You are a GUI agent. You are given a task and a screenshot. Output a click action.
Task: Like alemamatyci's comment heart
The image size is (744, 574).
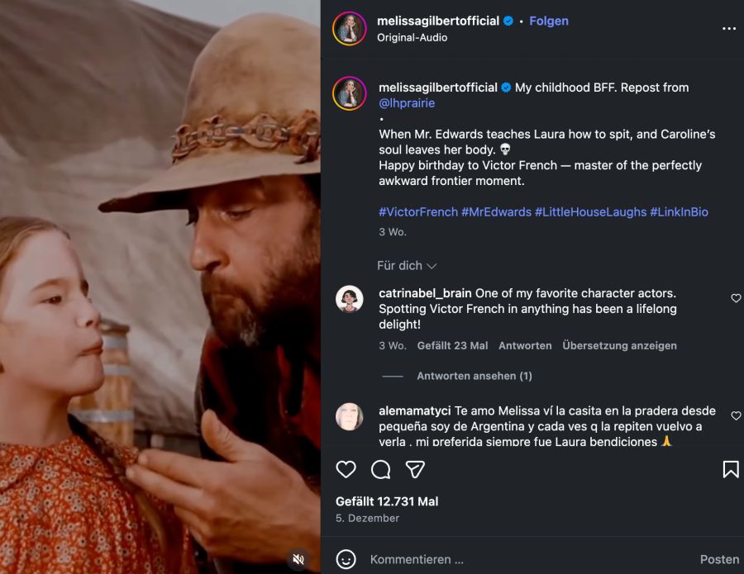tap(736, 416)
